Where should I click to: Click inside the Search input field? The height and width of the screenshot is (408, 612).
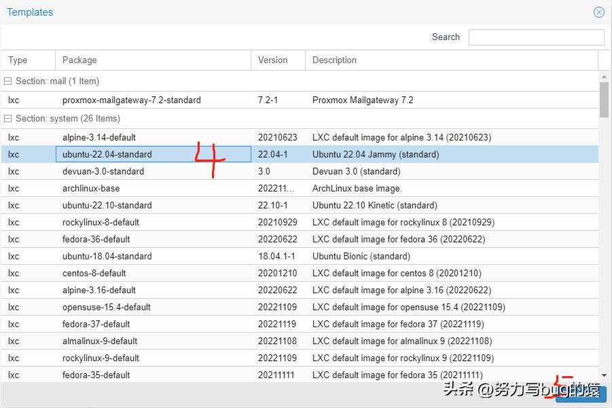[536, 37]
